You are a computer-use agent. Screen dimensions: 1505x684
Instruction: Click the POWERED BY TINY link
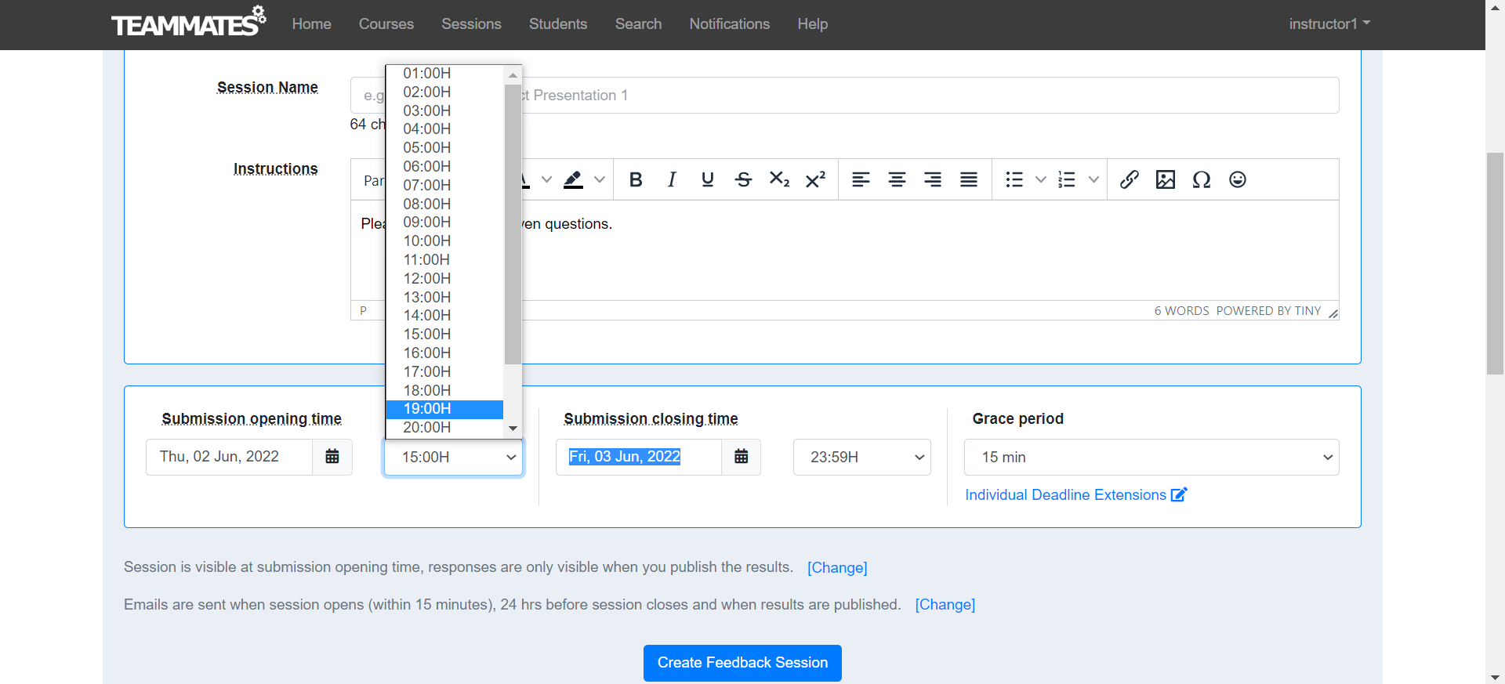[x=1268, y=311]
